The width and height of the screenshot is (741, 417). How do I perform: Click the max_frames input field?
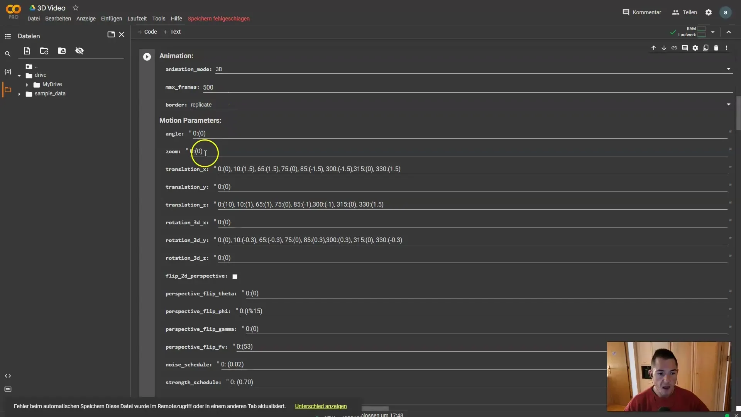coord(468,87)
